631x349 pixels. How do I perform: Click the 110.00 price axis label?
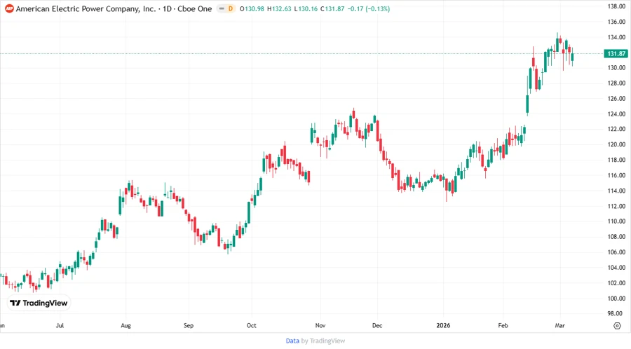616,221
